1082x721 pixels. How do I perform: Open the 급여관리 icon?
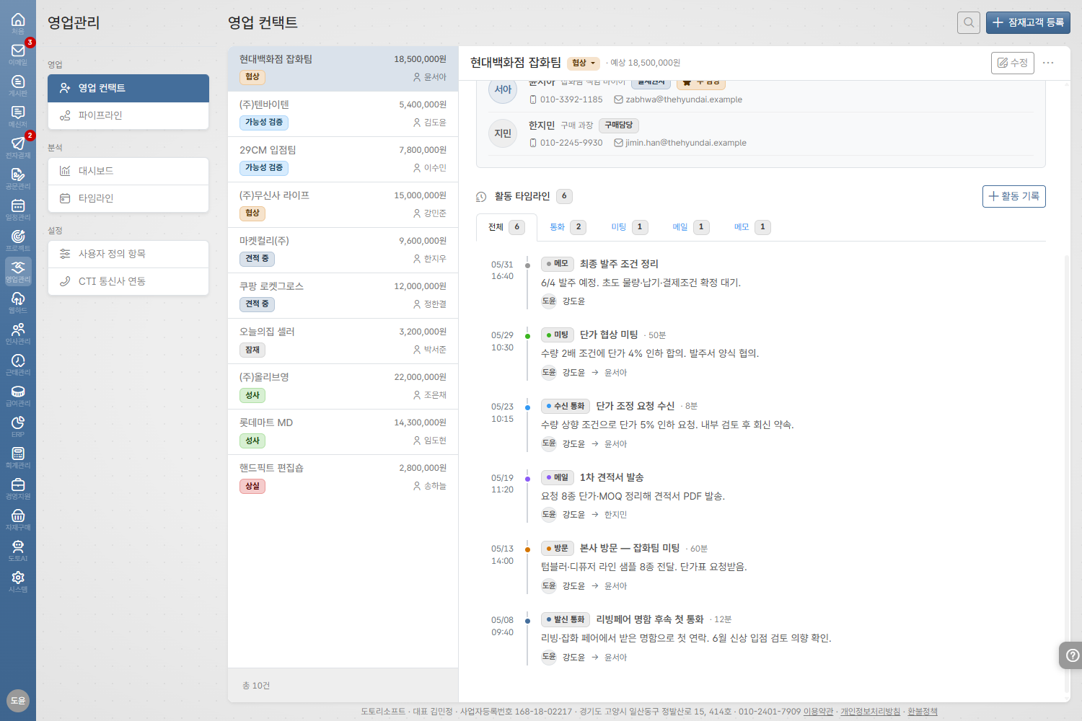18,395
